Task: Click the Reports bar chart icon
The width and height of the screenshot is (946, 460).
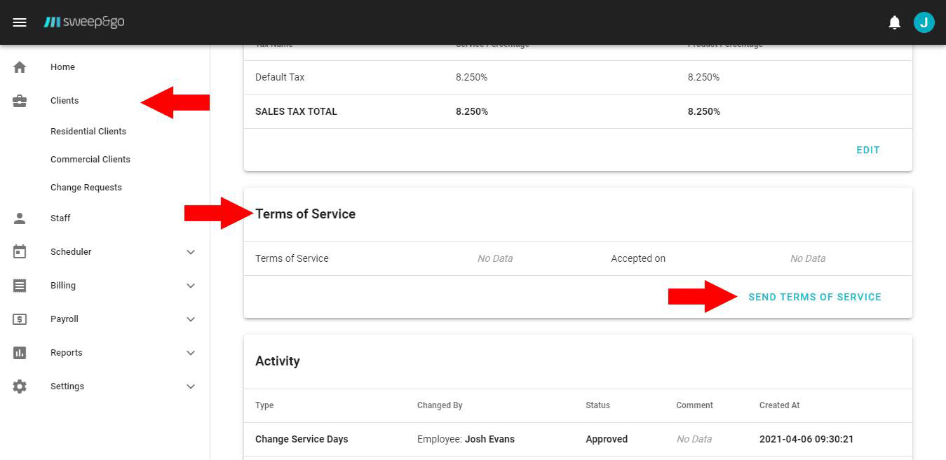Action: coord(20,353)
